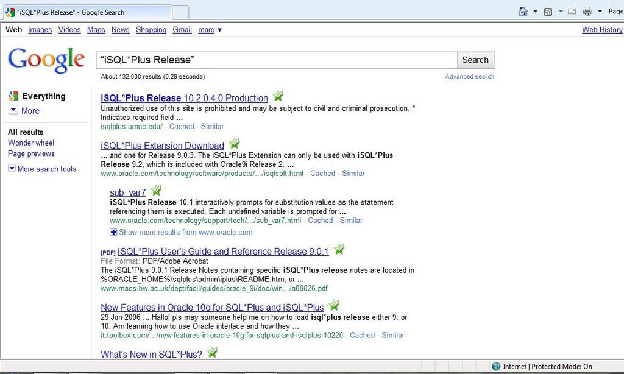The image size is (624, 374).
Task: Open Similar link for sub_var7.html result
Action: tap(351, 221)
